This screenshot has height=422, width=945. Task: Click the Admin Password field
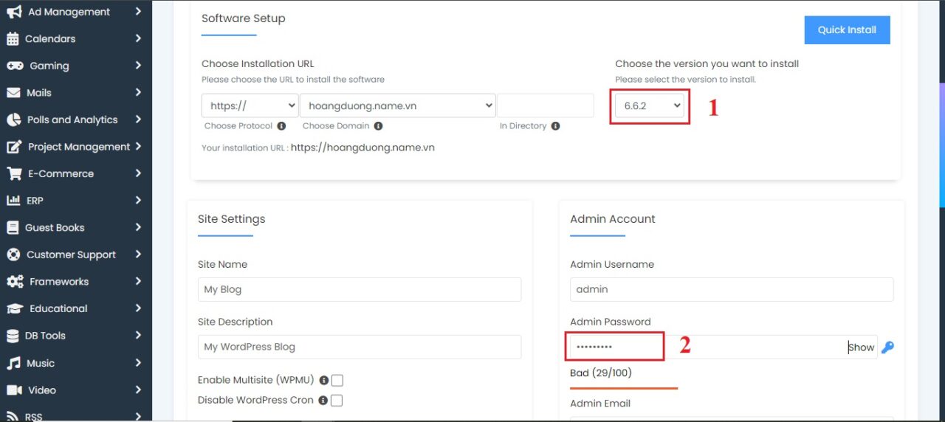tap(724, 347)
